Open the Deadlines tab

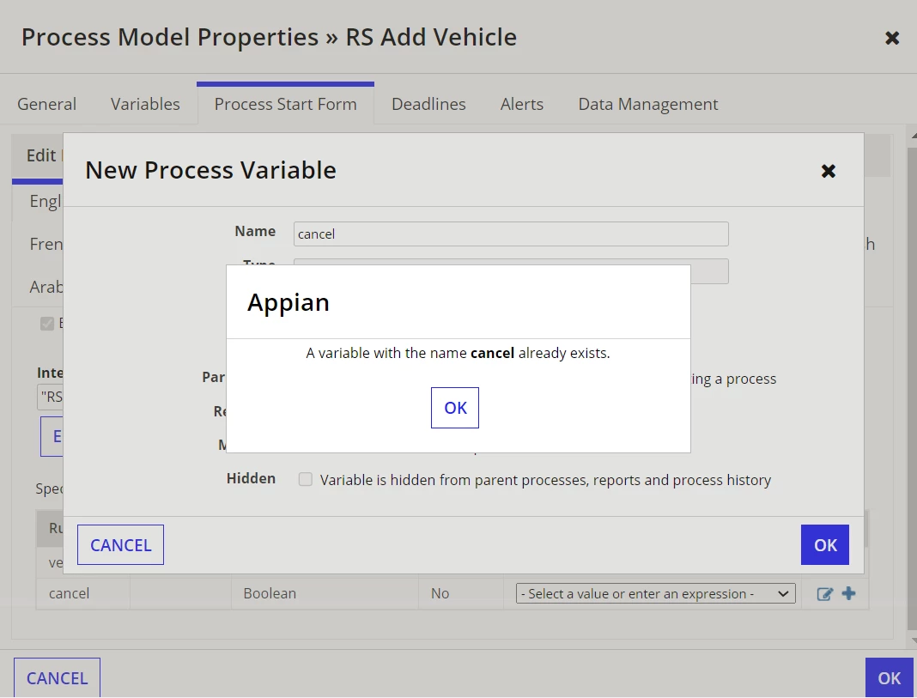tap(428, 104)
